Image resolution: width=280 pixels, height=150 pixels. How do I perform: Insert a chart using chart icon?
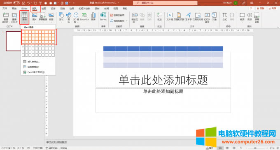tap(93, 16)
